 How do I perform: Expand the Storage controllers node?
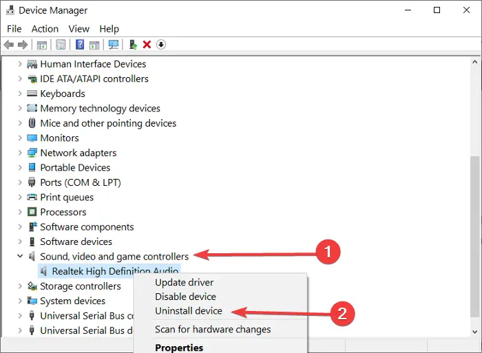pos(20,286)
